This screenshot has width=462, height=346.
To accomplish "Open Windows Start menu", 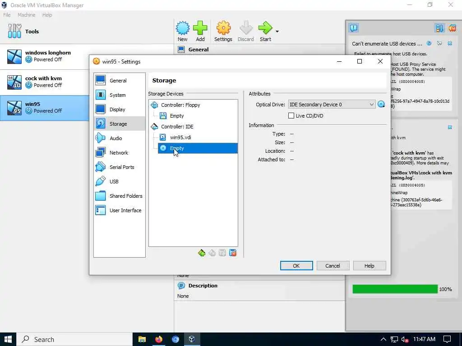I will (8, 339).
